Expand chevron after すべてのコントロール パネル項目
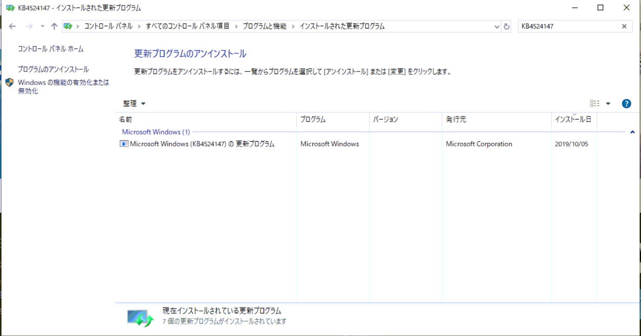This screenshot has height=336, width=641. (236, 26)
